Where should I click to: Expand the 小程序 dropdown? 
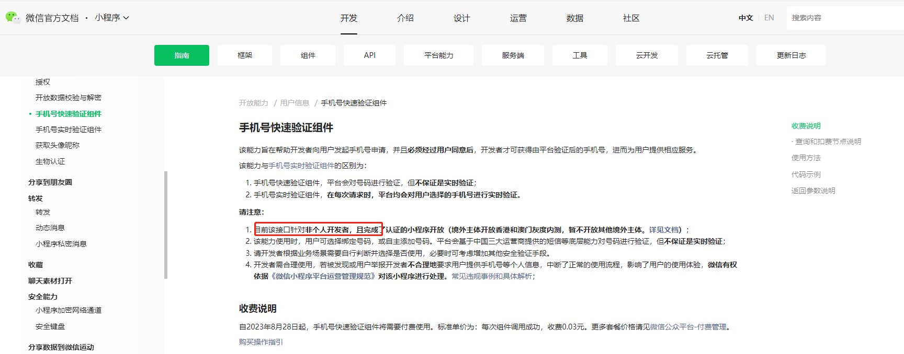pos(112,18)
